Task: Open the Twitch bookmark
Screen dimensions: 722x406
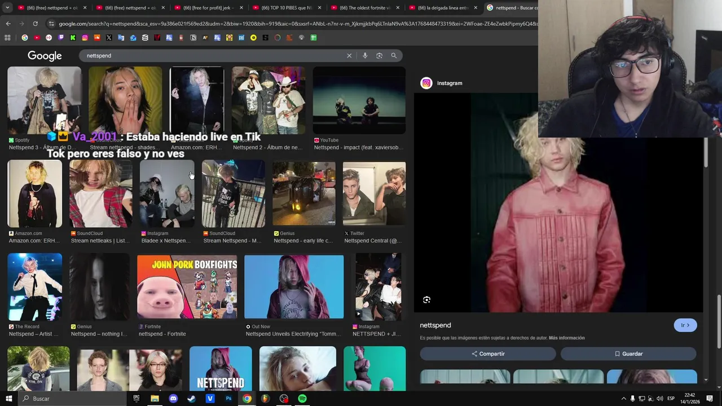Action: [61, 38]
